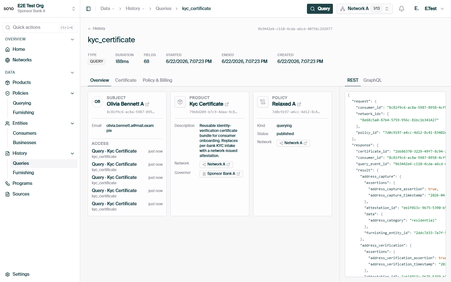Collapse the History submenu chevron
Screen dimensions: 451x282
click(x=72, y=154)
